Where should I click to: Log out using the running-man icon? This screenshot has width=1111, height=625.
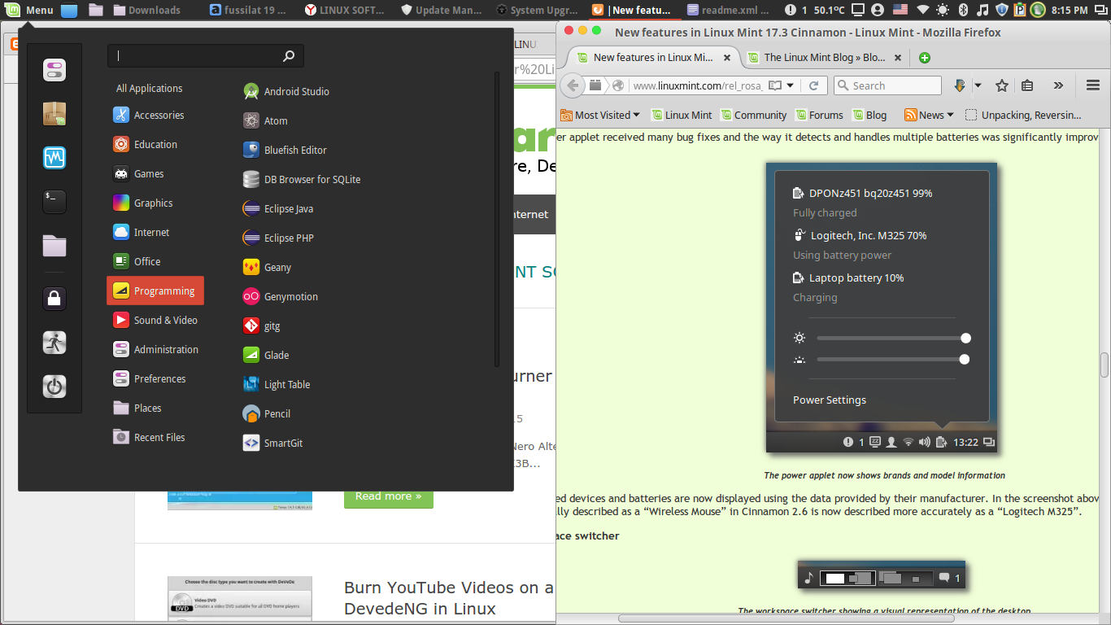point(54,343)
